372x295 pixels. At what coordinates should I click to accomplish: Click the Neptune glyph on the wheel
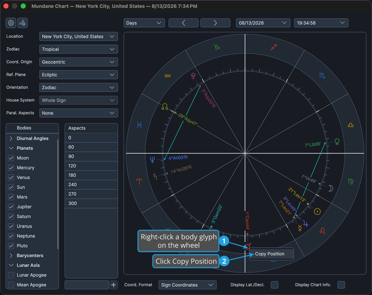tap(152, 160)
